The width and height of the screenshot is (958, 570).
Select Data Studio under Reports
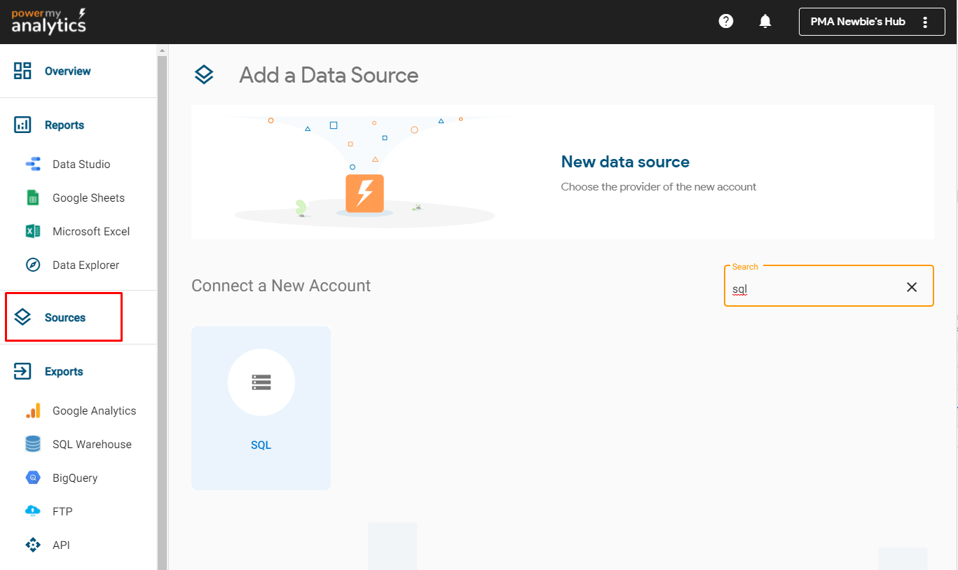[x=81, y=165]
